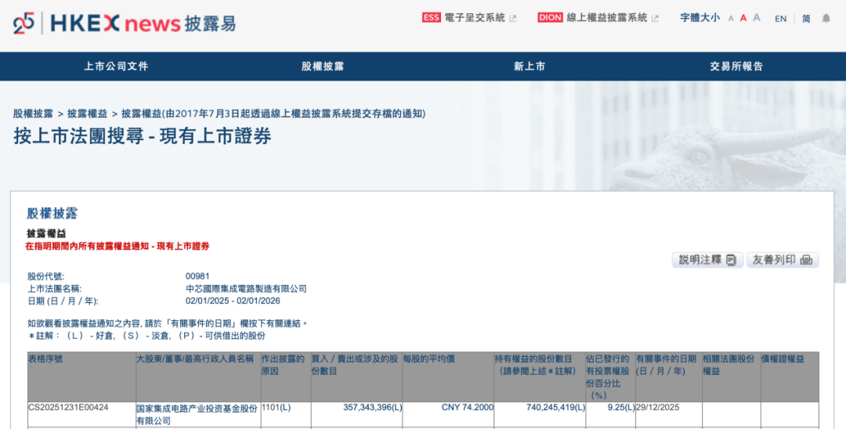This screenshot has width=846, height=429.
Task: Click the red DION badge icon
Action: pos(550,18)
